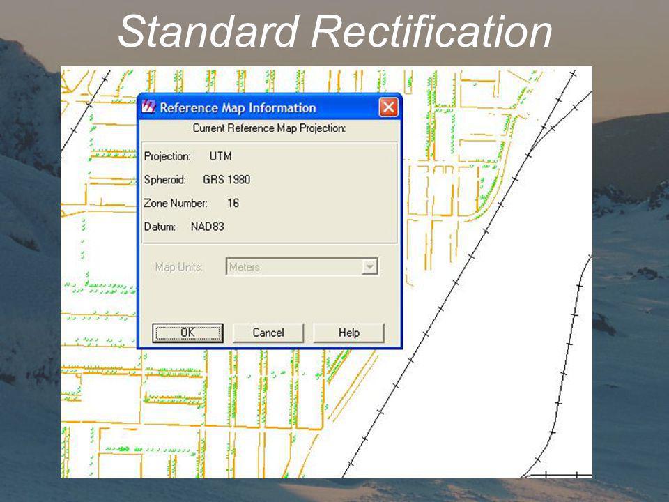Select the zone number value '16'
The image size is (669, 502).
pos(233,203)
